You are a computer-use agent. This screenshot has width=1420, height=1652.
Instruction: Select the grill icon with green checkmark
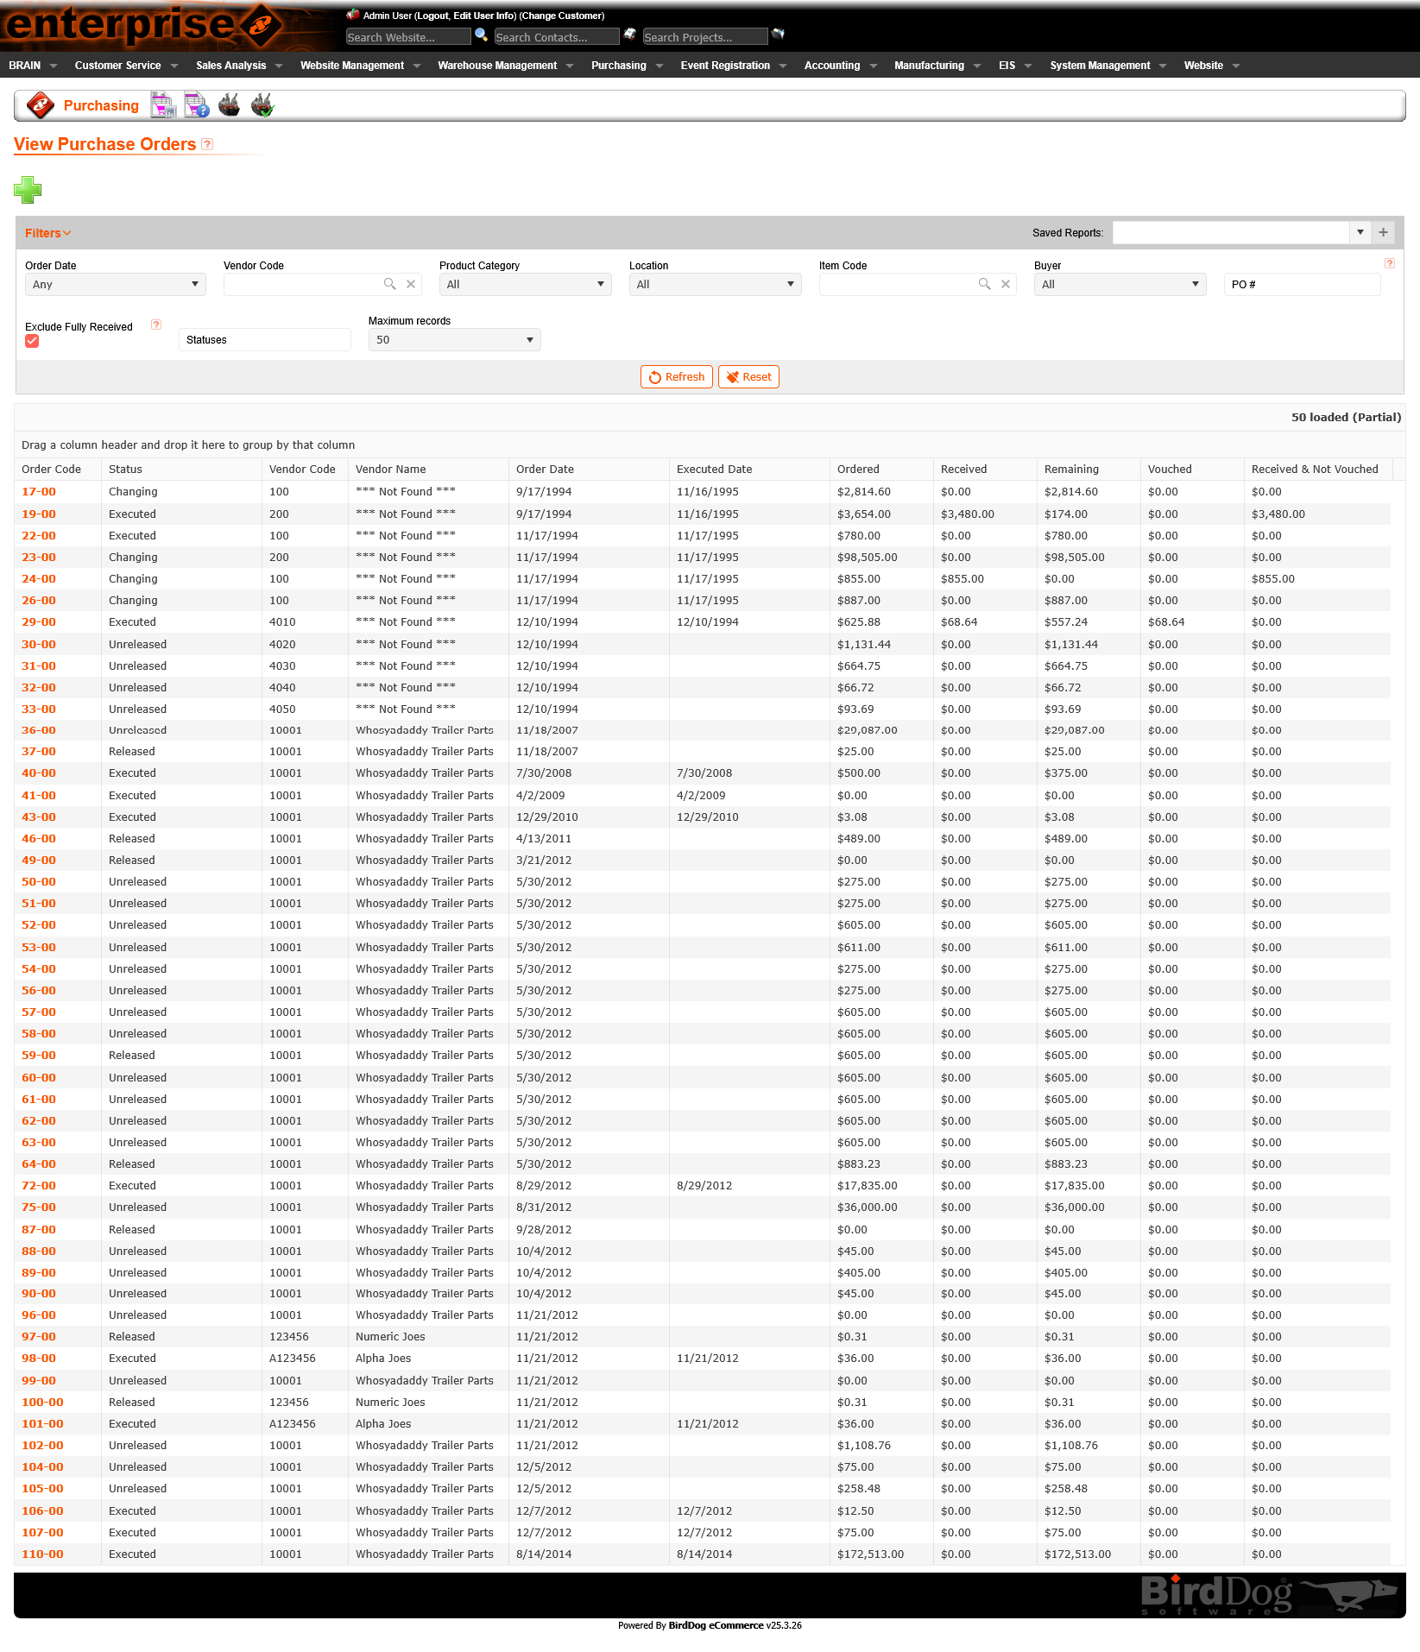(x=262, y=104)
